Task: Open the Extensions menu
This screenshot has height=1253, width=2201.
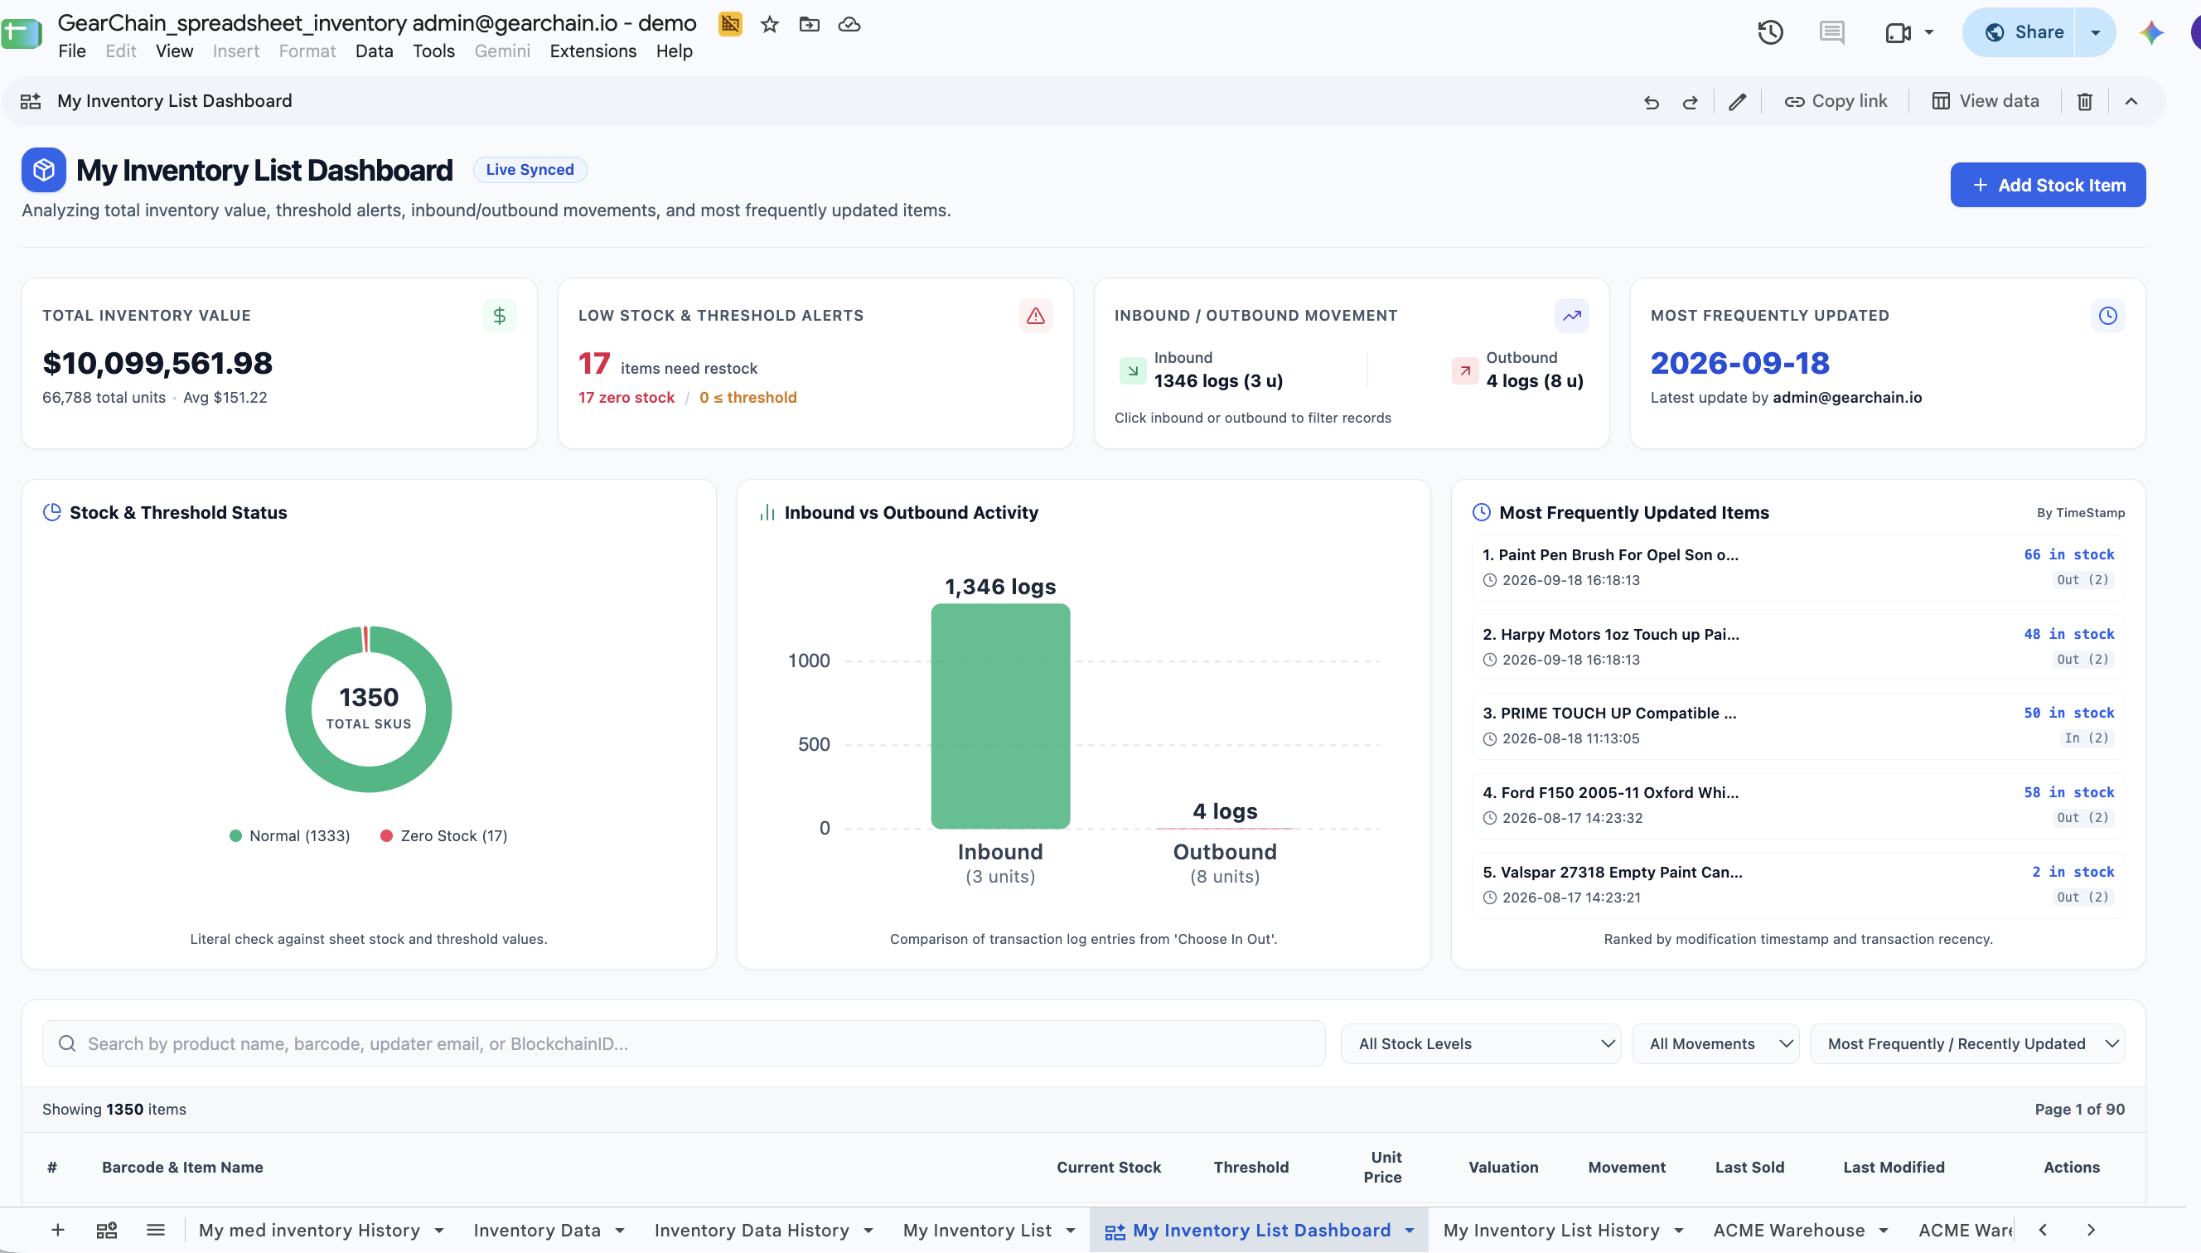Action: 593,51
